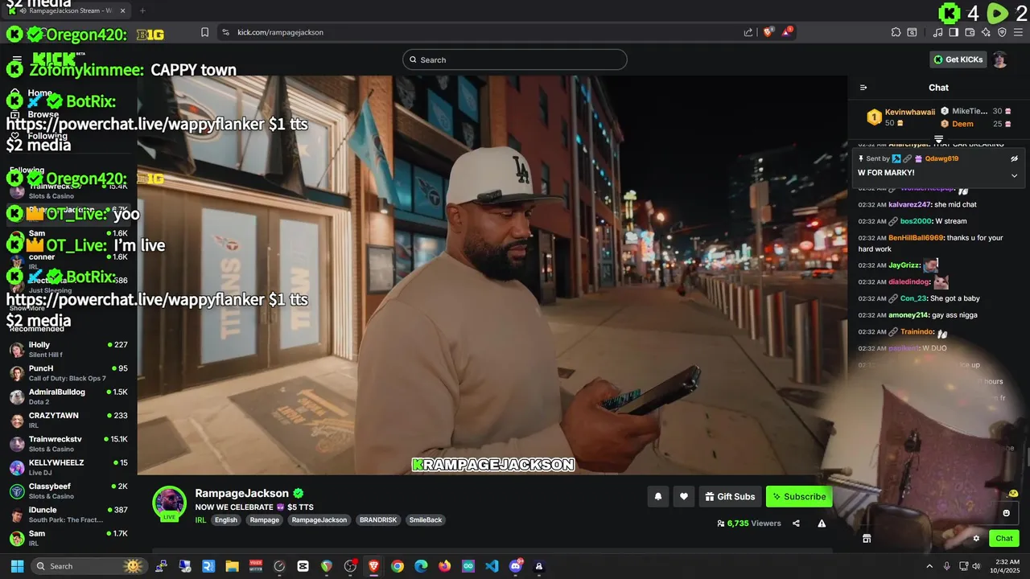Open File Explorer from the taskbar

[232, 566]
